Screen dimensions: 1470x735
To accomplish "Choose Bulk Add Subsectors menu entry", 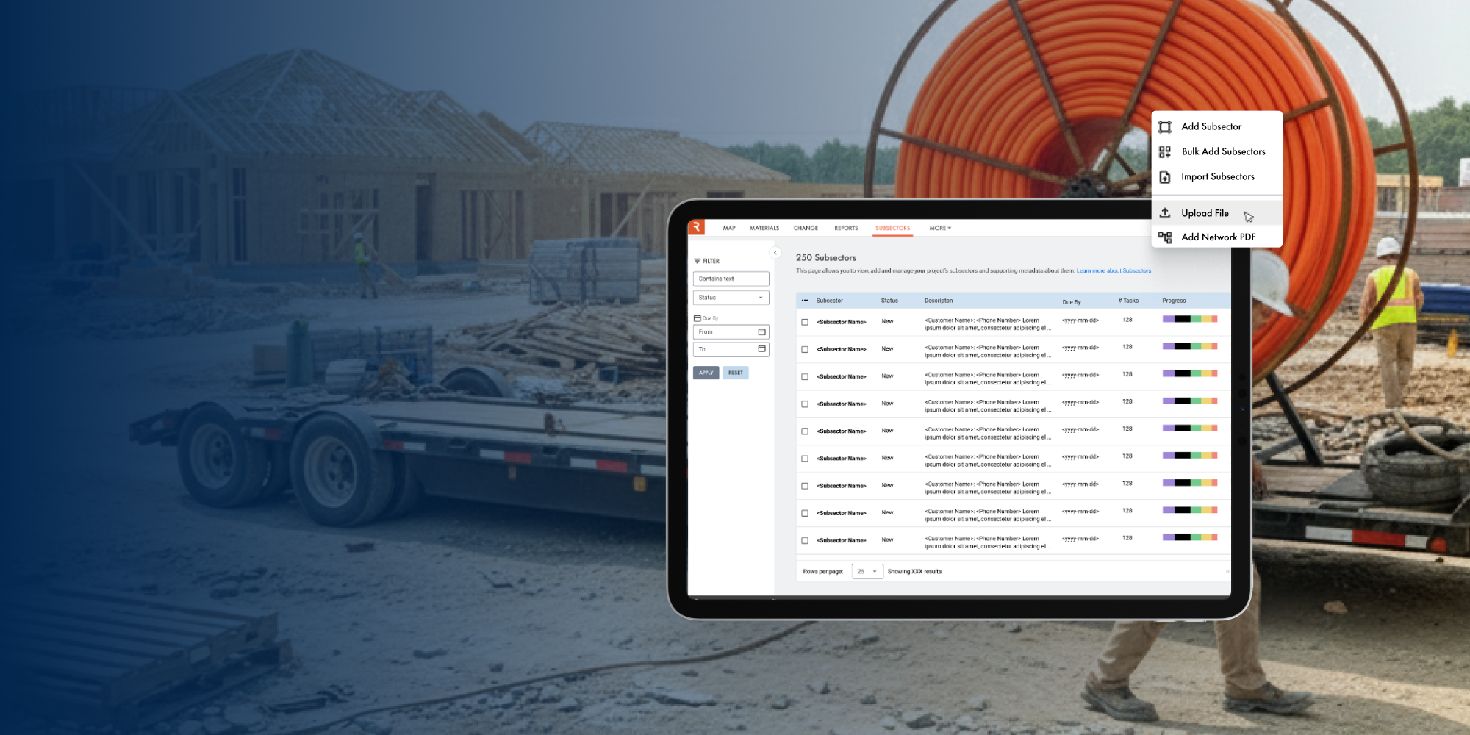I will tap(1217, 152).
